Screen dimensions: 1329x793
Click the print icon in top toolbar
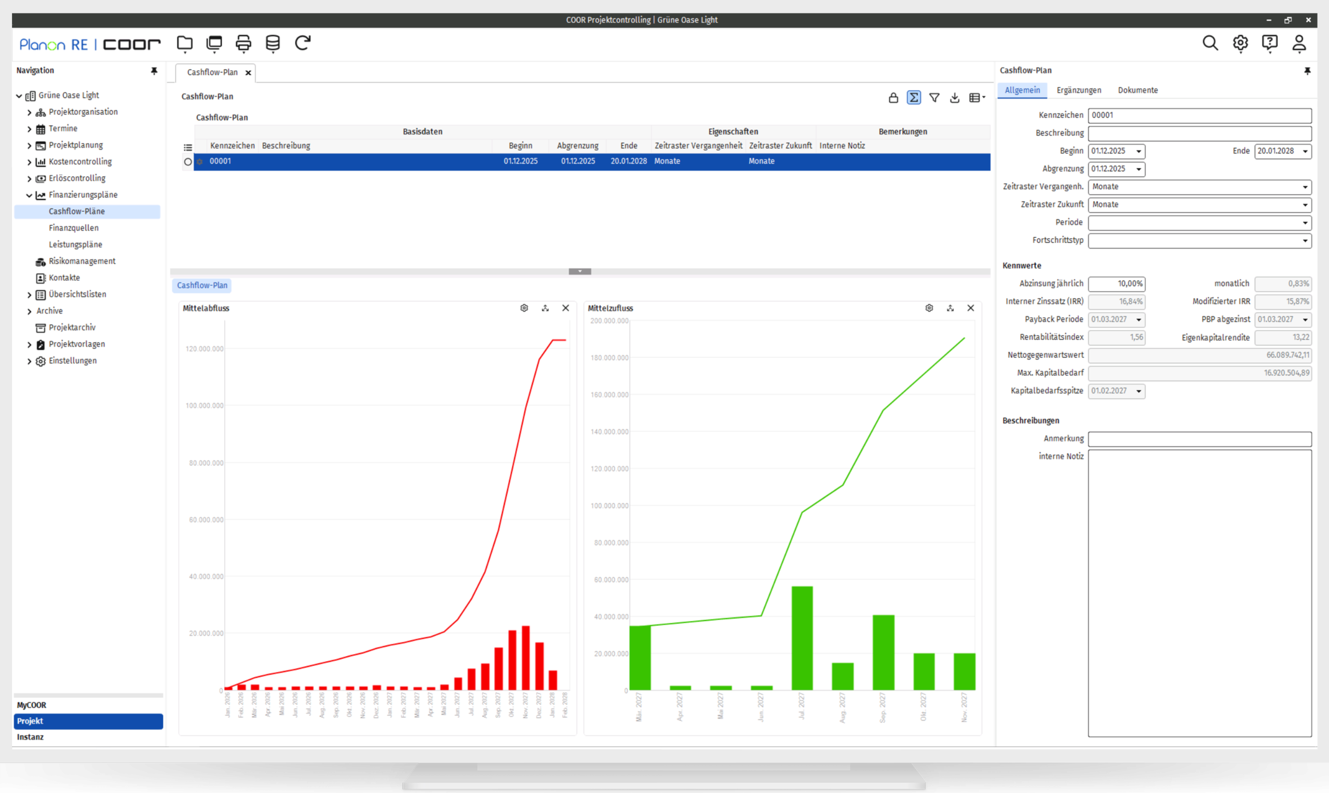point(243,43)
